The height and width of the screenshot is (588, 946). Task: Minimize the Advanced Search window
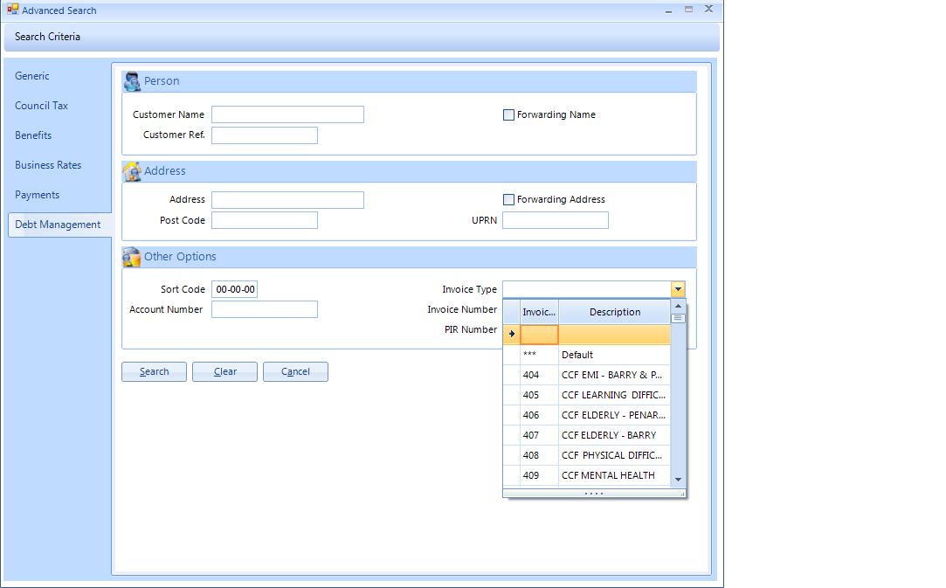click(668, 10)
